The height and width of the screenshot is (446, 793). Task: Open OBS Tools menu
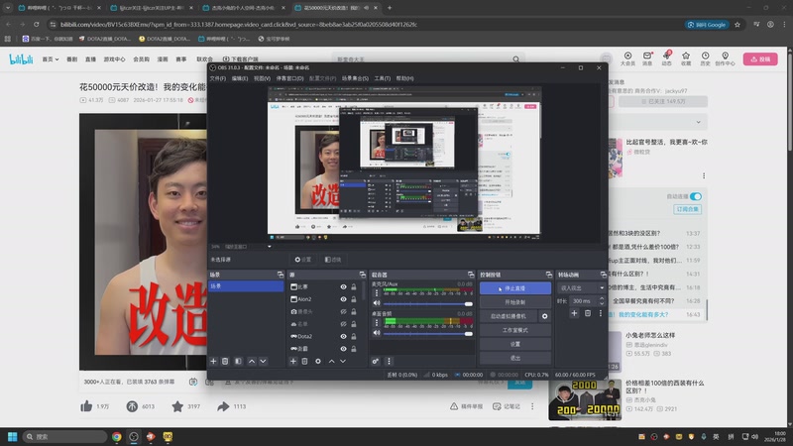coord(383,78)
